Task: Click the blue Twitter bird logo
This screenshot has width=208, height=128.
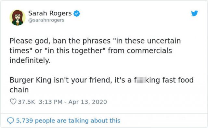Action: [x=194, y=13]
